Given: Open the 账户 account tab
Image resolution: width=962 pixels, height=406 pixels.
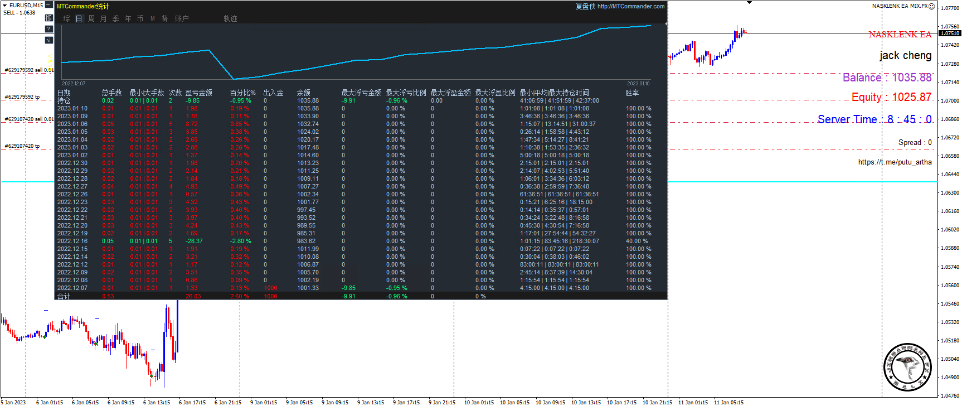Looking at the screenshot, I should pyautogui.click(x=182, y=18).
